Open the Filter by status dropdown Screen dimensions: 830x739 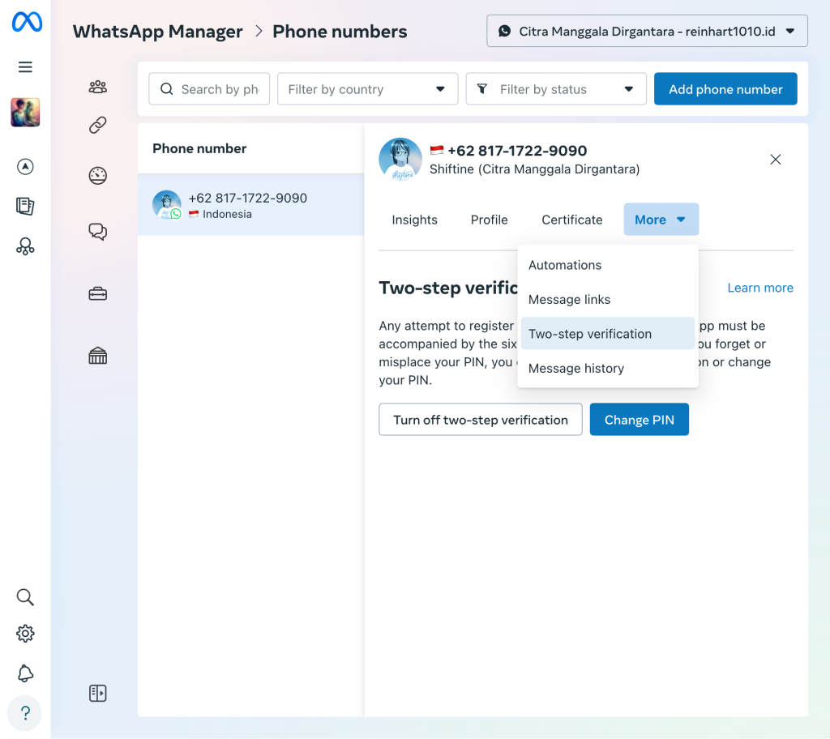pos(556,89)
